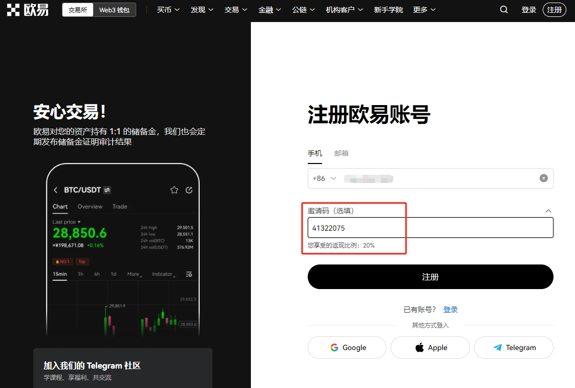The height and width of the screenshot is (388, 575).
Task: Expand the 机构客户 menu
Action: click(x=345, y=10)
